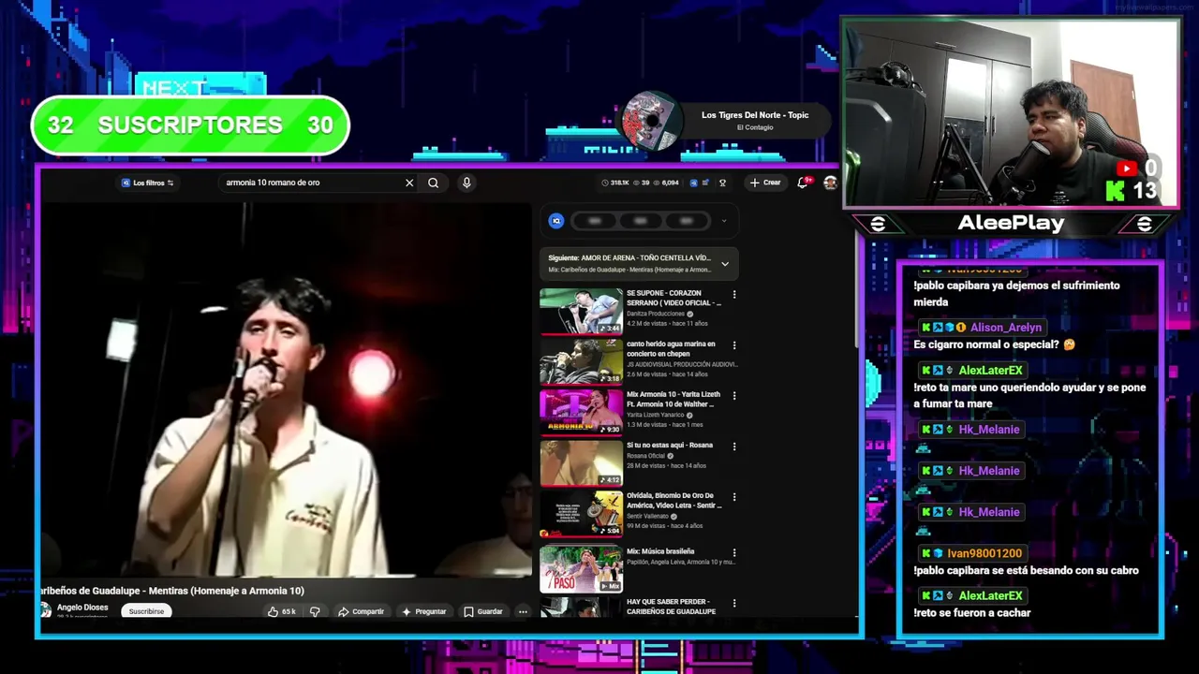Open the notifications bell
Image resolution: width=1199 pixels, height=674 pixels.
(x=803, y=183)
